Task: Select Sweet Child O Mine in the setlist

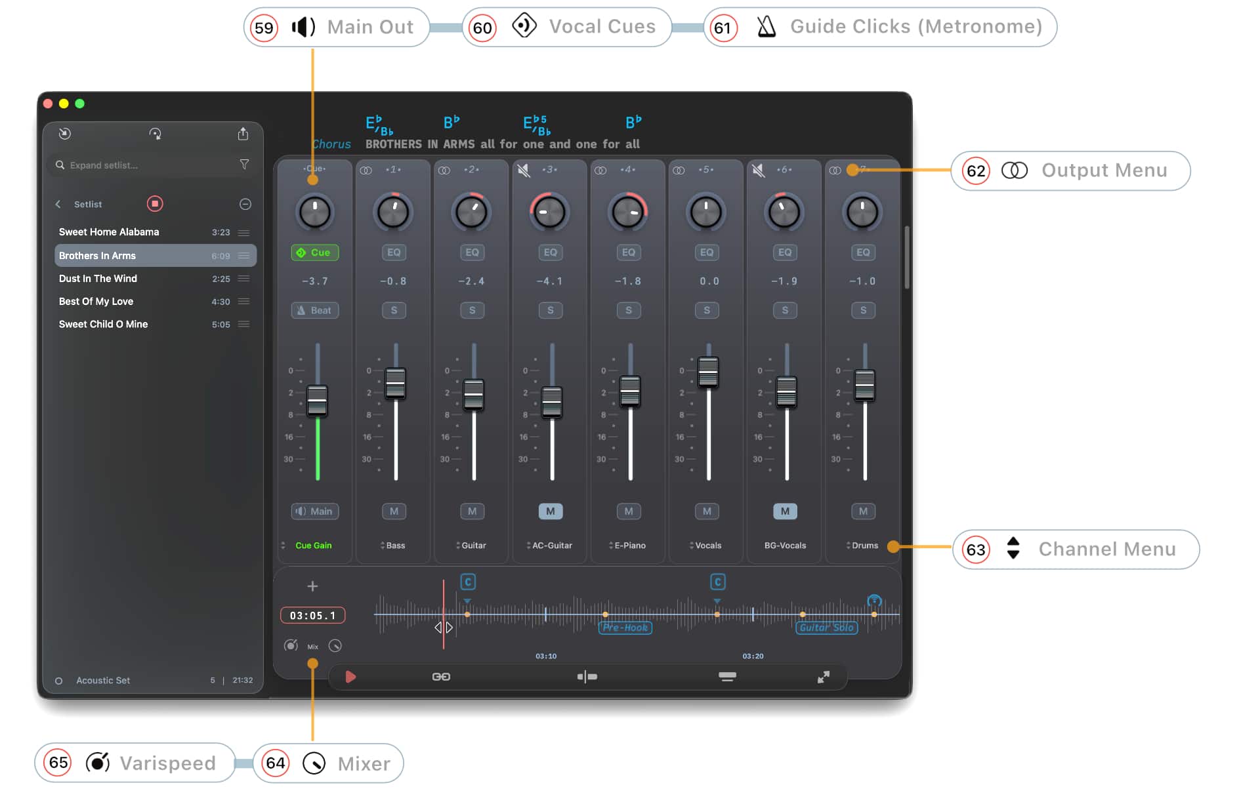Action: click(155, 325)
